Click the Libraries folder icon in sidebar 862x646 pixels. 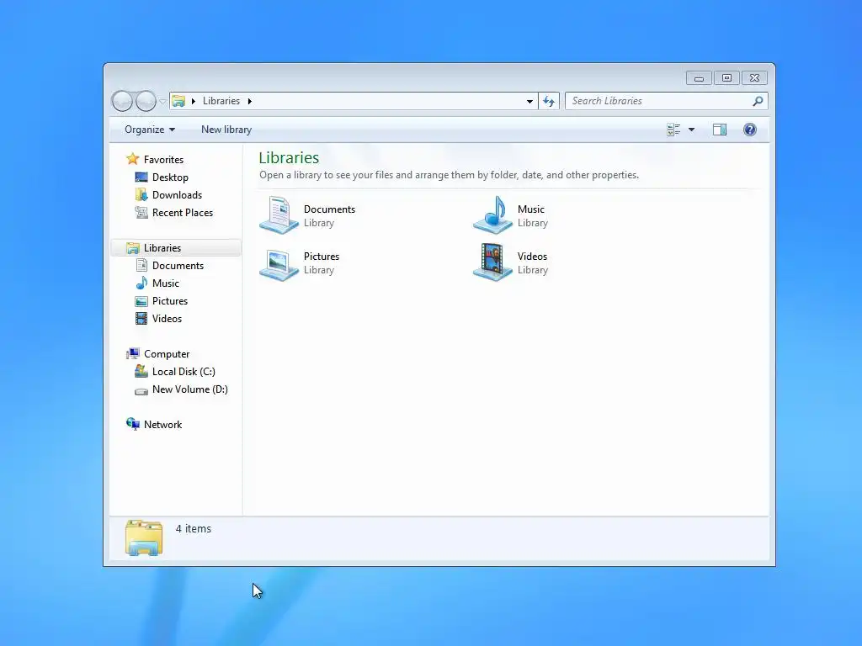(x=132, y=248)
